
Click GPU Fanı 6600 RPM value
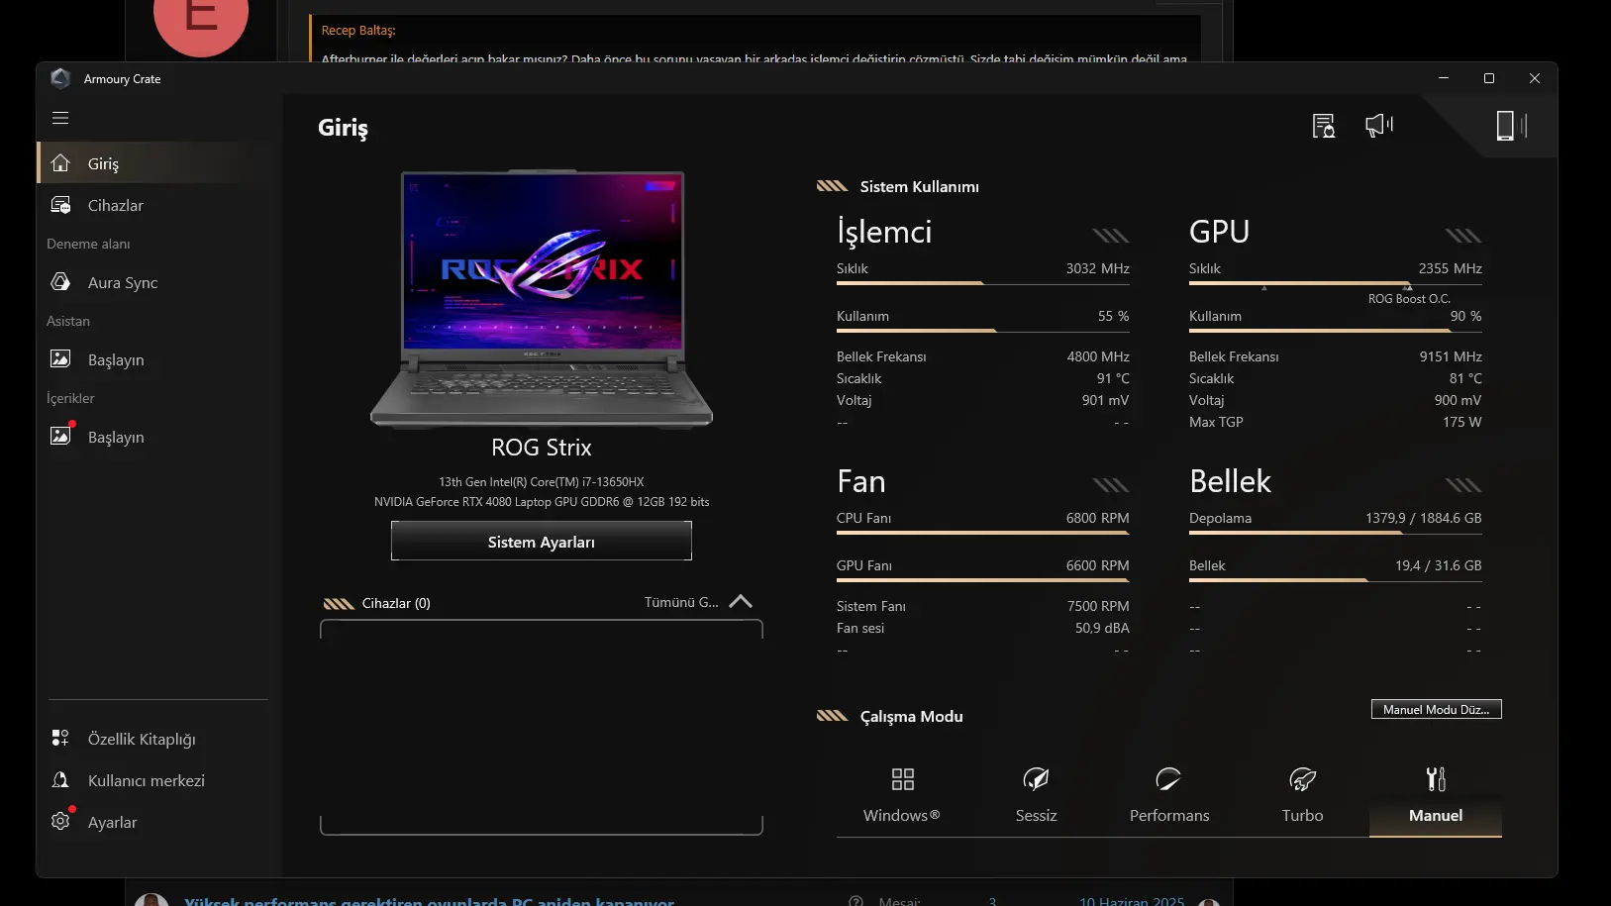[x=1097, y=565]
